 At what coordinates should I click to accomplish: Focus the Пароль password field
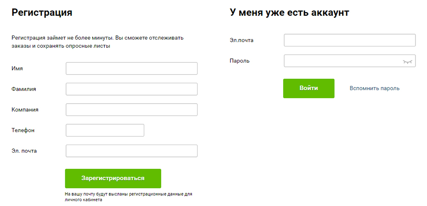click(x=350, y=61)
